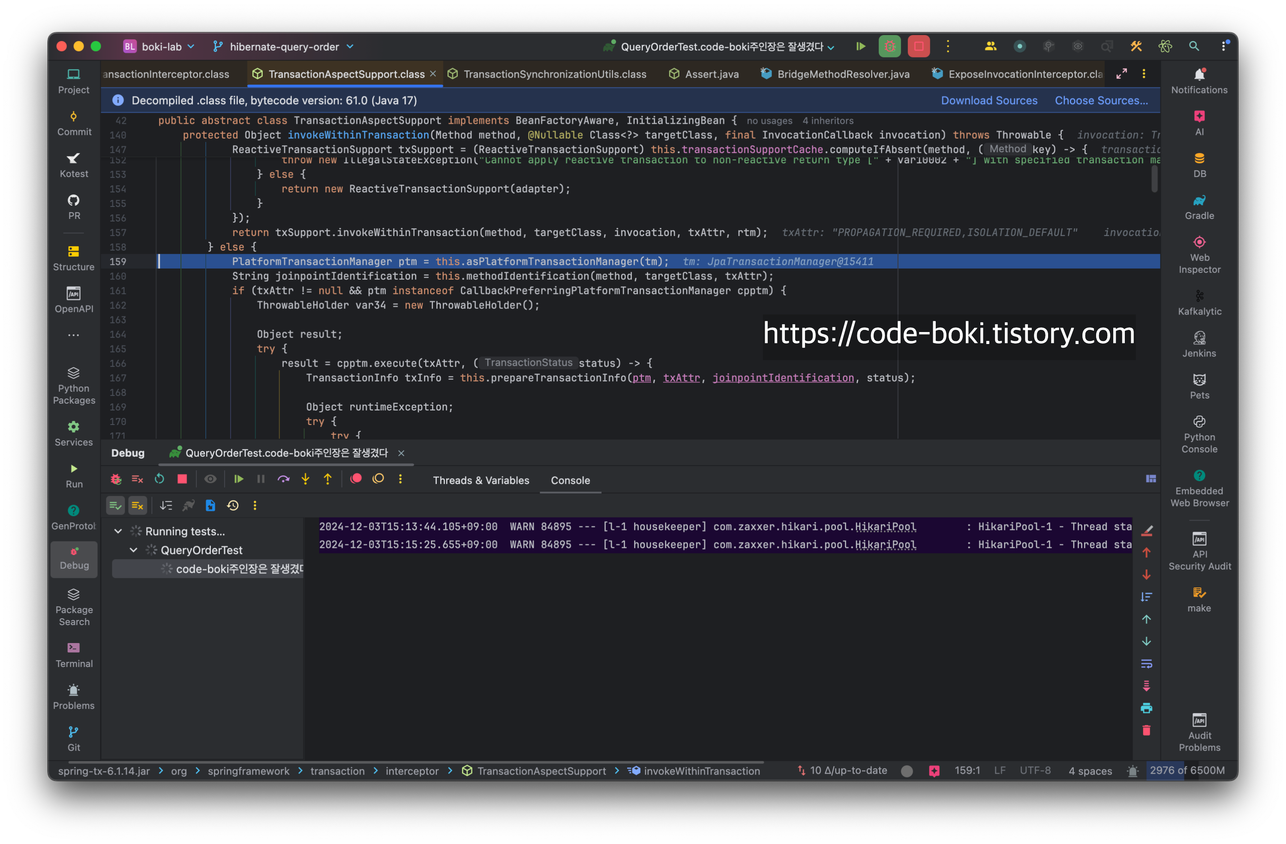Click the clear console trash icon
Screen dimensions: 1286x844
1146,730
